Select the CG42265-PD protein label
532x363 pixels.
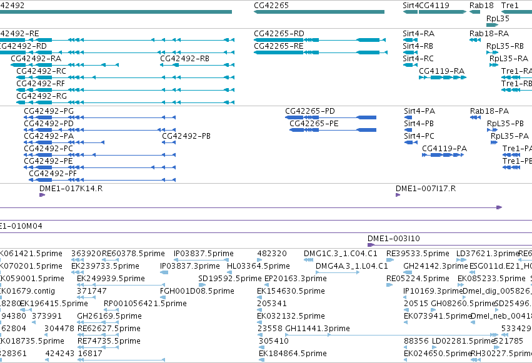310,111
